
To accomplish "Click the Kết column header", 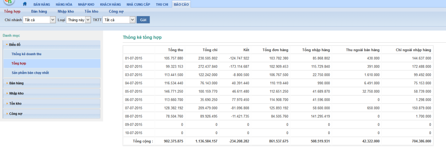I will point(246,50).
